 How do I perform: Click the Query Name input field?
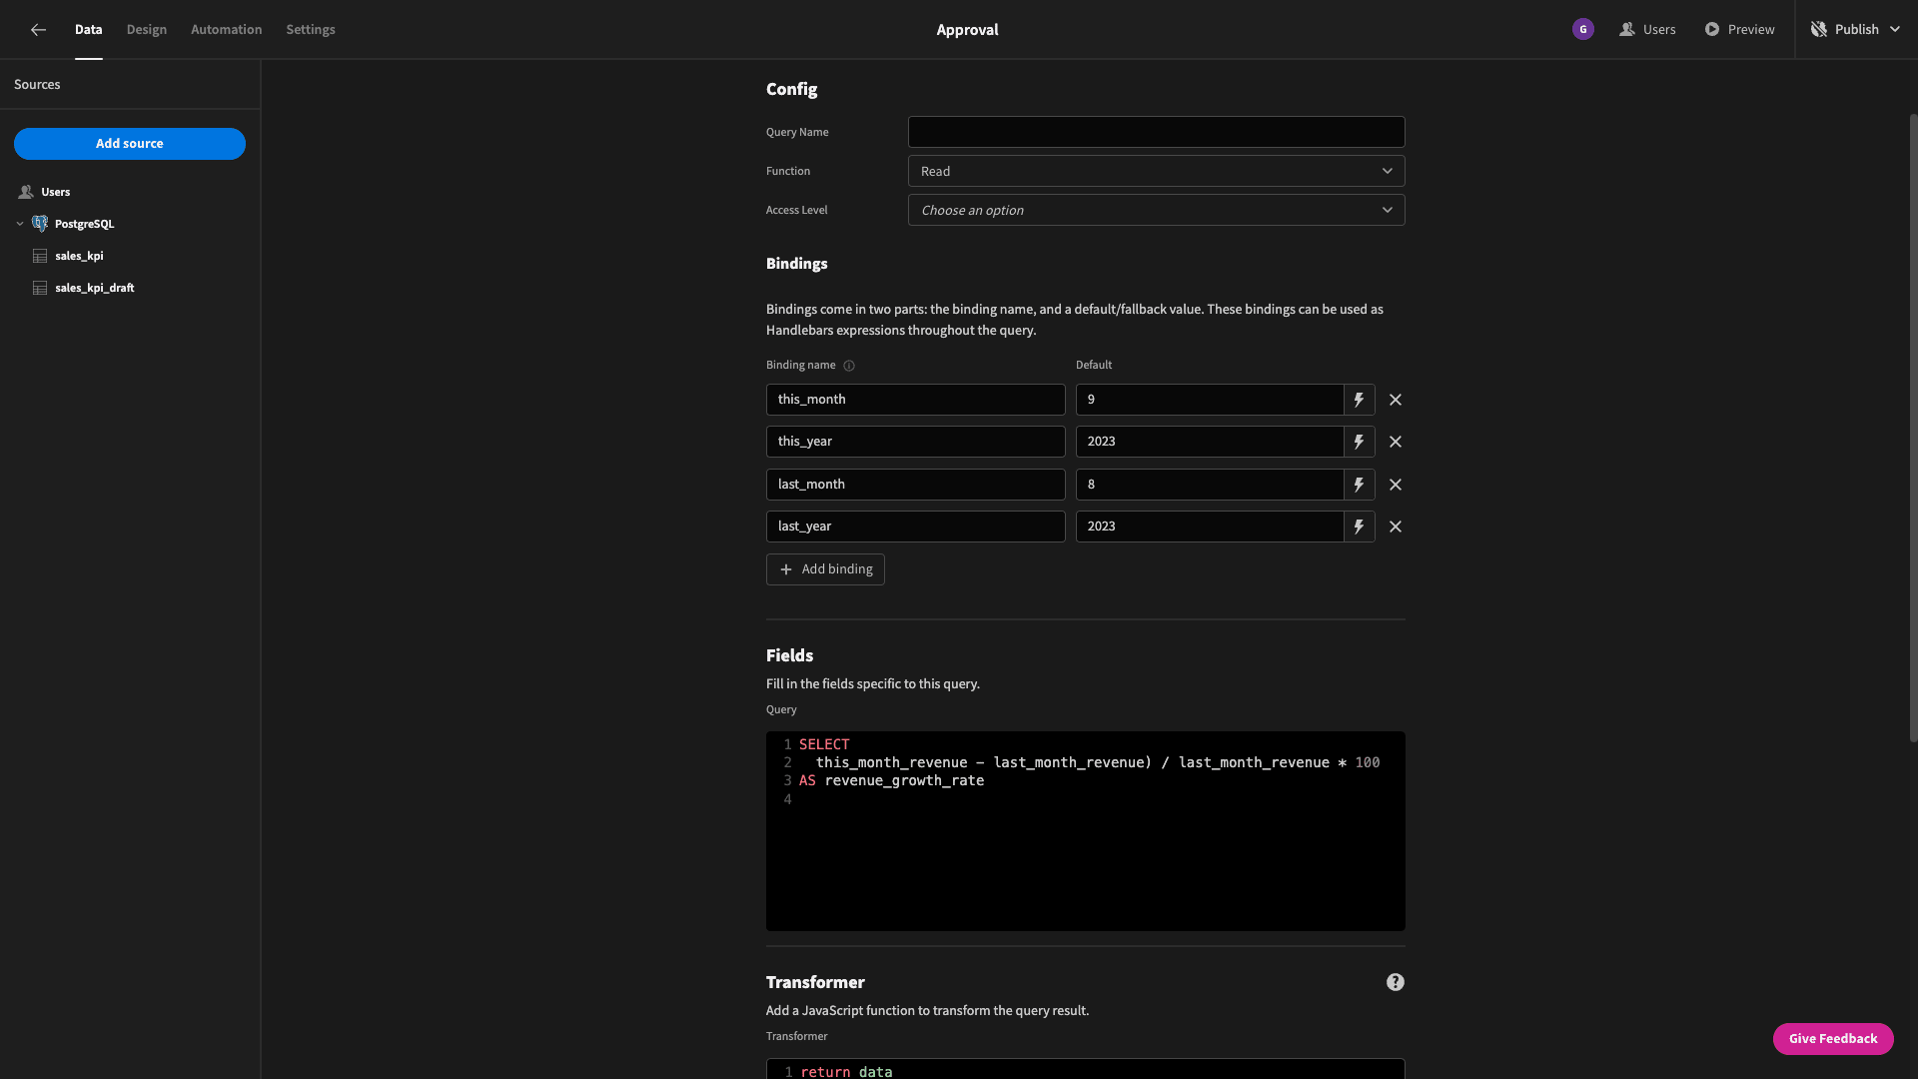pos(1156,132)
